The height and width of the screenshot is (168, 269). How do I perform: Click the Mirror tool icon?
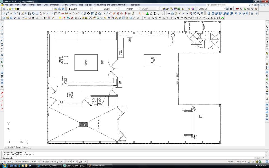(26, 13)
